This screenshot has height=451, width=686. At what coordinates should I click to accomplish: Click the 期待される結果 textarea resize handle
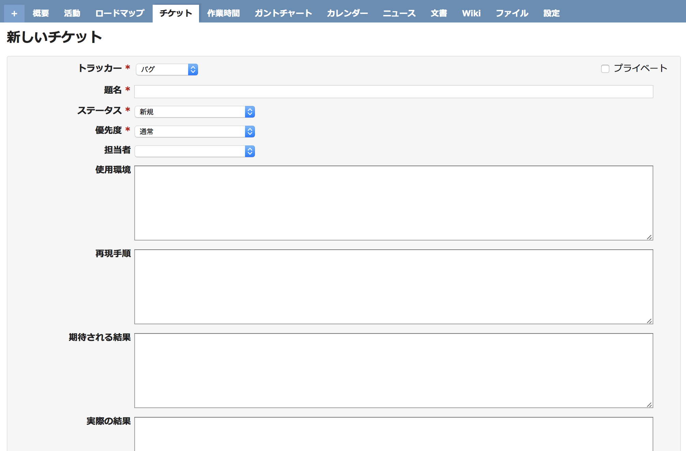point(650,405)
